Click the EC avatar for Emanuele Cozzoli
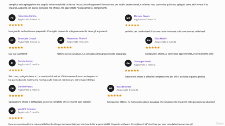This screenshot has width=225, height=126. click(12, 40)
